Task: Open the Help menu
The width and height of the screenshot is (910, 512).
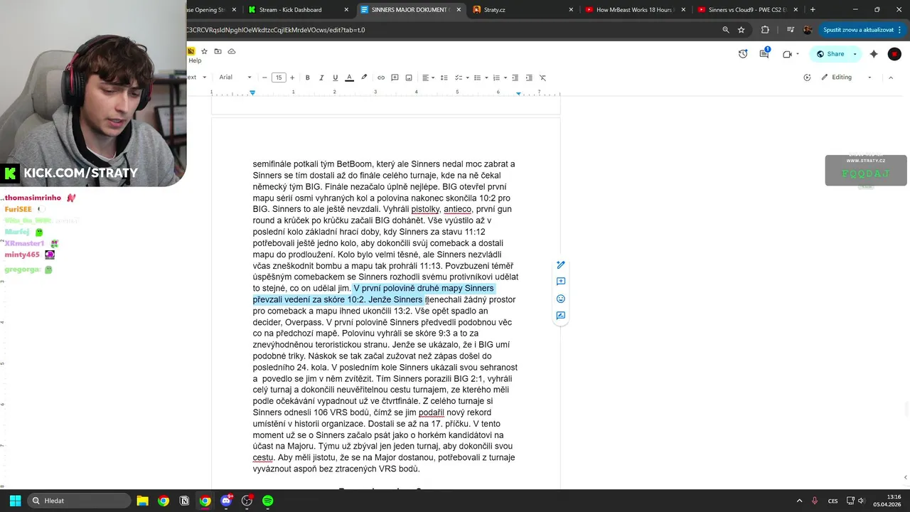Action: coord(195,60)
